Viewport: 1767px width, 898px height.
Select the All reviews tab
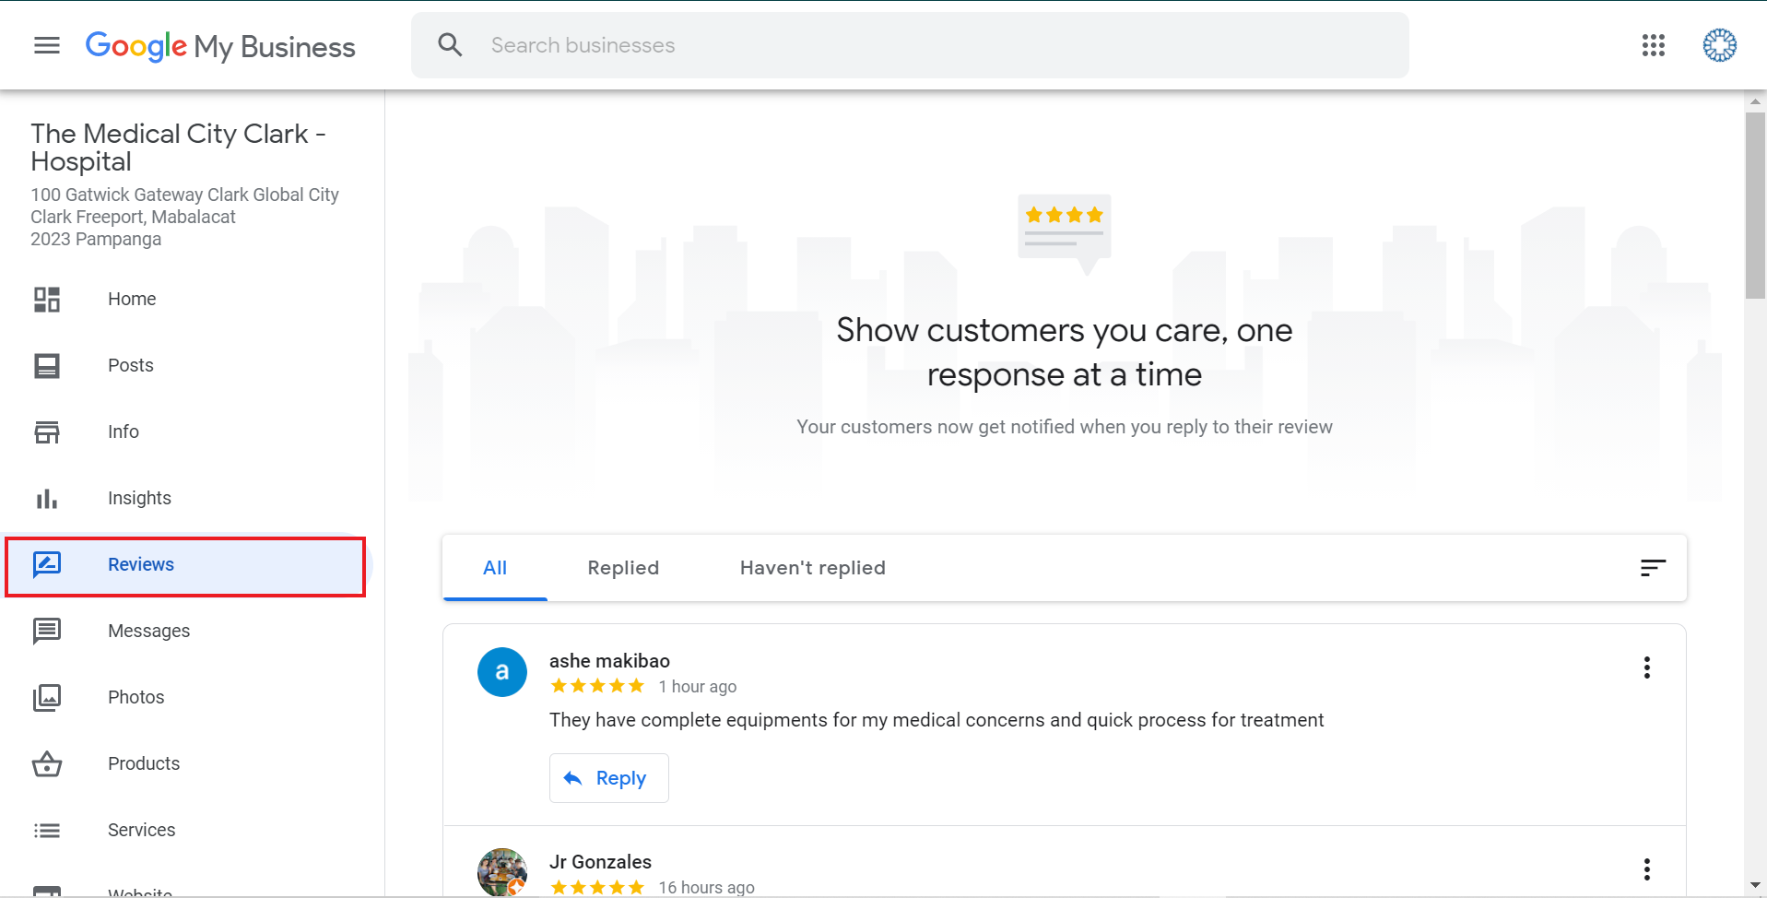(495, 568)
